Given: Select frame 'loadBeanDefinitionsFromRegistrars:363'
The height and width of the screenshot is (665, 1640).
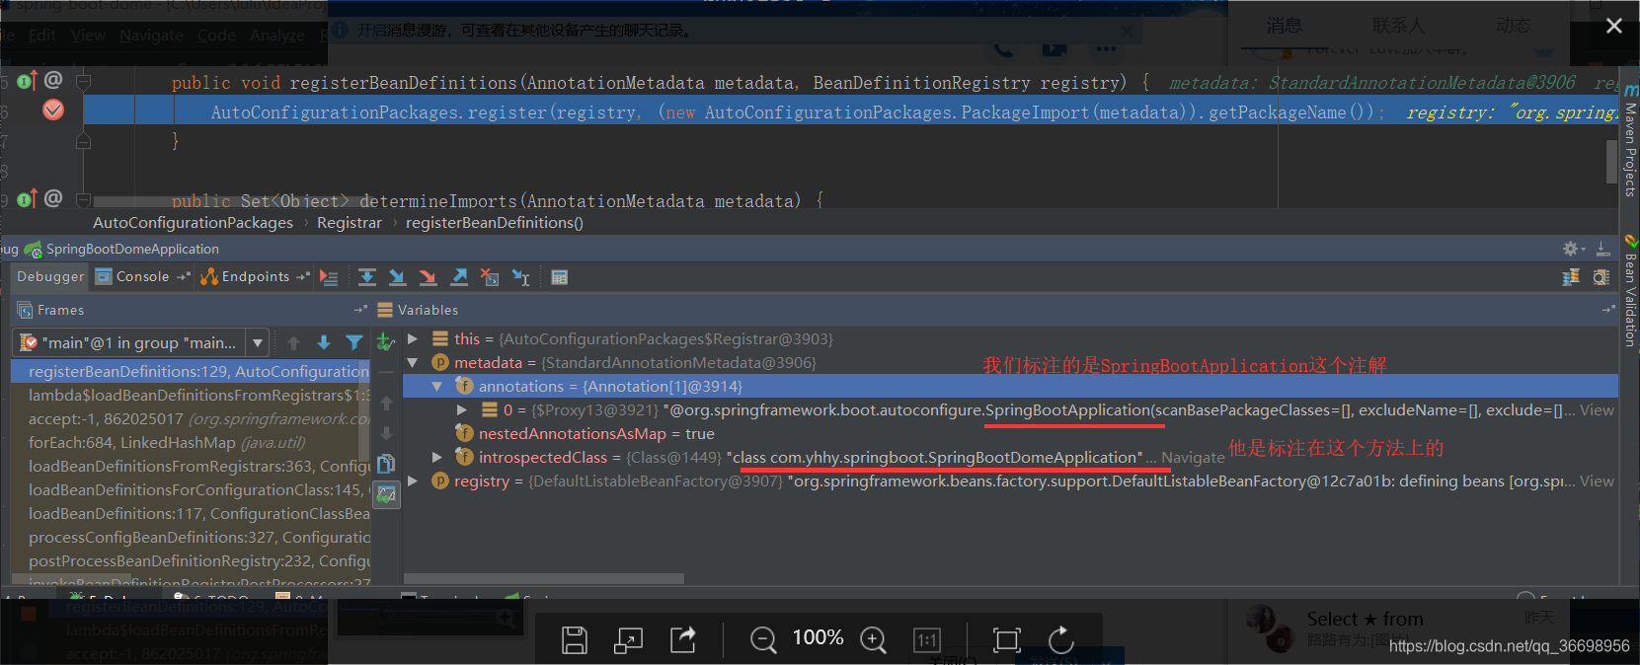Looking at the screenshot, I should (x=191, y=466).
